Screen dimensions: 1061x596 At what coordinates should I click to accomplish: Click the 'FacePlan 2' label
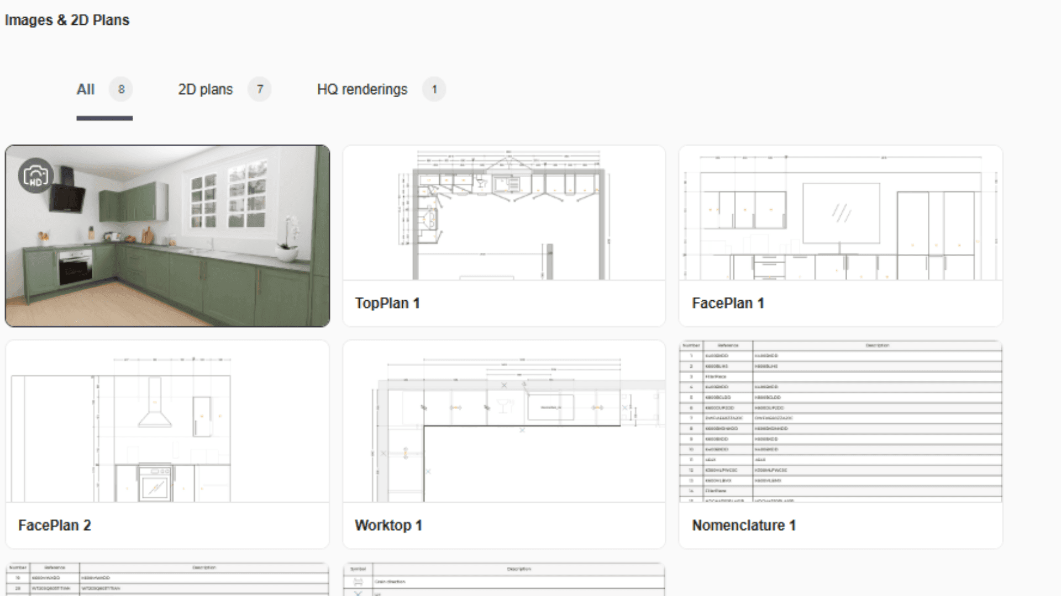click(x=55, y=525)
